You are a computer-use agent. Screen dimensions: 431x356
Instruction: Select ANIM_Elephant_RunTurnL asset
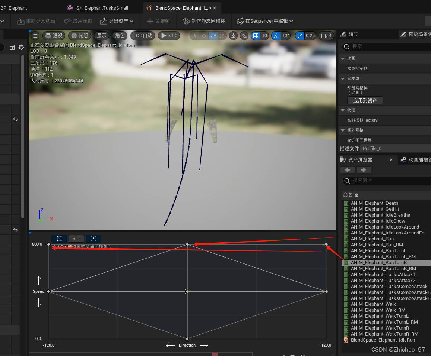378,251
